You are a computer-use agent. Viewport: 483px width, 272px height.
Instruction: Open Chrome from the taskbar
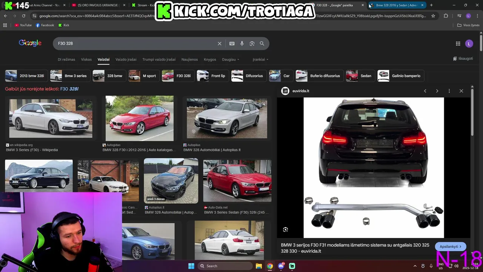(270, 266)
